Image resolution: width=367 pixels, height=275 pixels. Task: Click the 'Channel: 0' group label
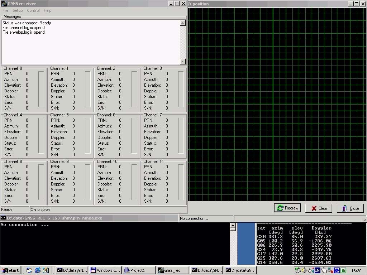point(13,68)
